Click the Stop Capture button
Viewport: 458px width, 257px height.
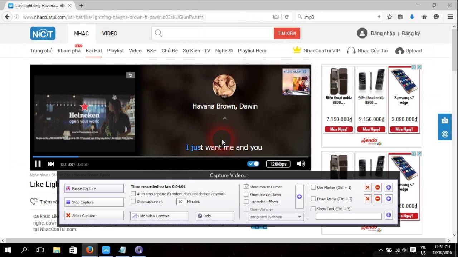tap(94, 202)
